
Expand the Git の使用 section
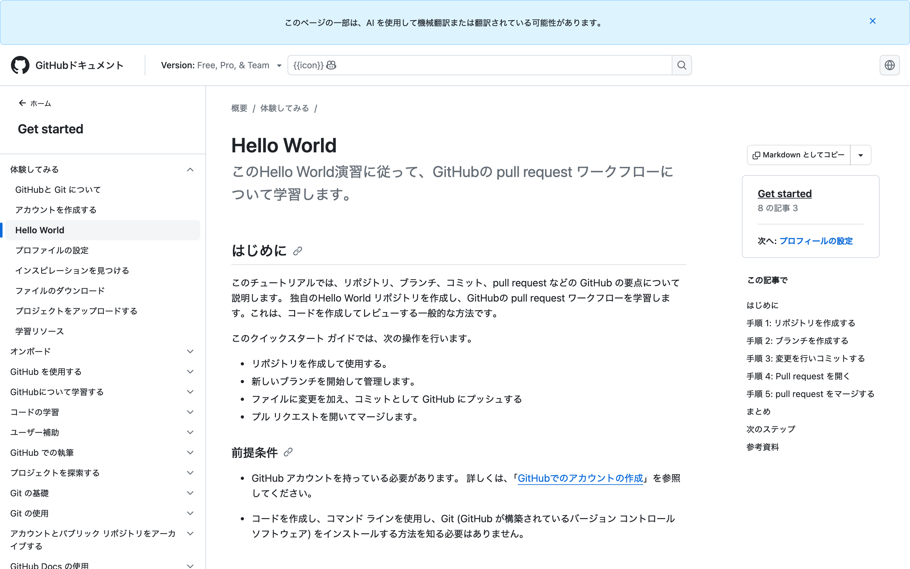click(190, 513)
